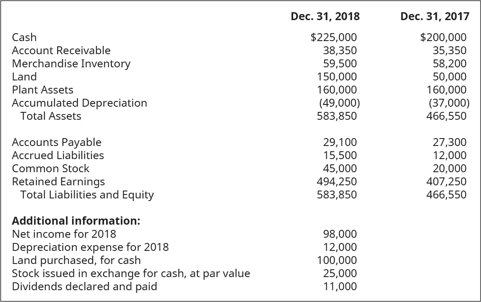Select the Account Receivable label
Viewport: 481px width, 302px height.
pos(61,51)
